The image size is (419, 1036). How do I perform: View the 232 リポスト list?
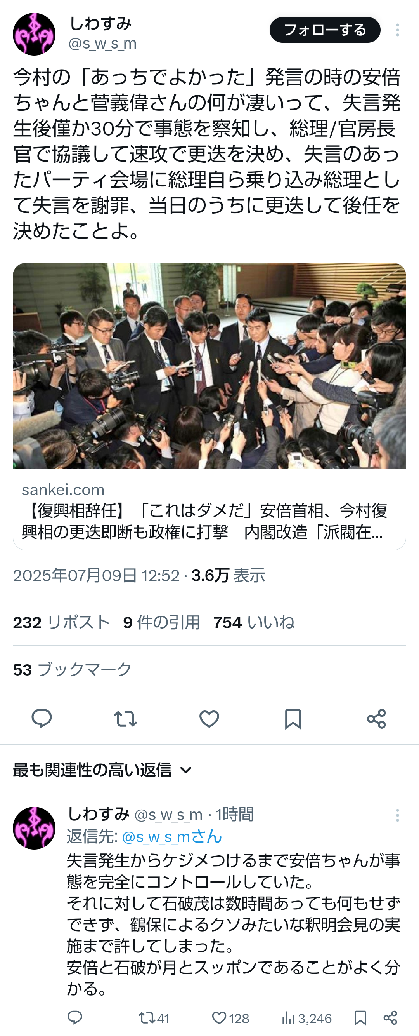point(61,623)
